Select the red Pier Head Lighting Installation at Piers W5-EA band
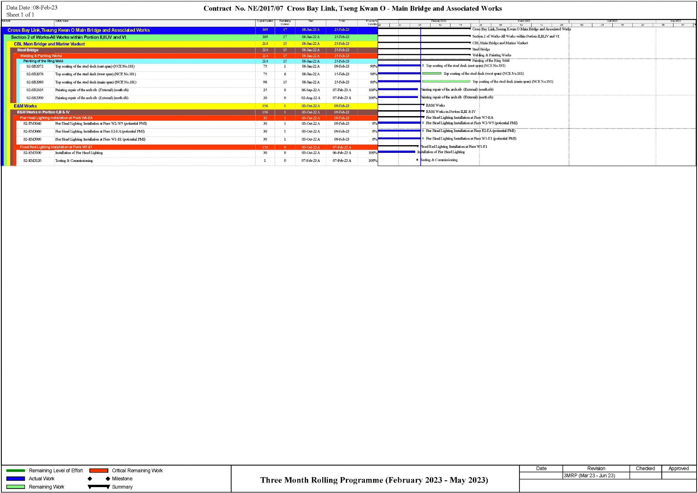This screenshot has width=698, height=493. pos(196,118)
